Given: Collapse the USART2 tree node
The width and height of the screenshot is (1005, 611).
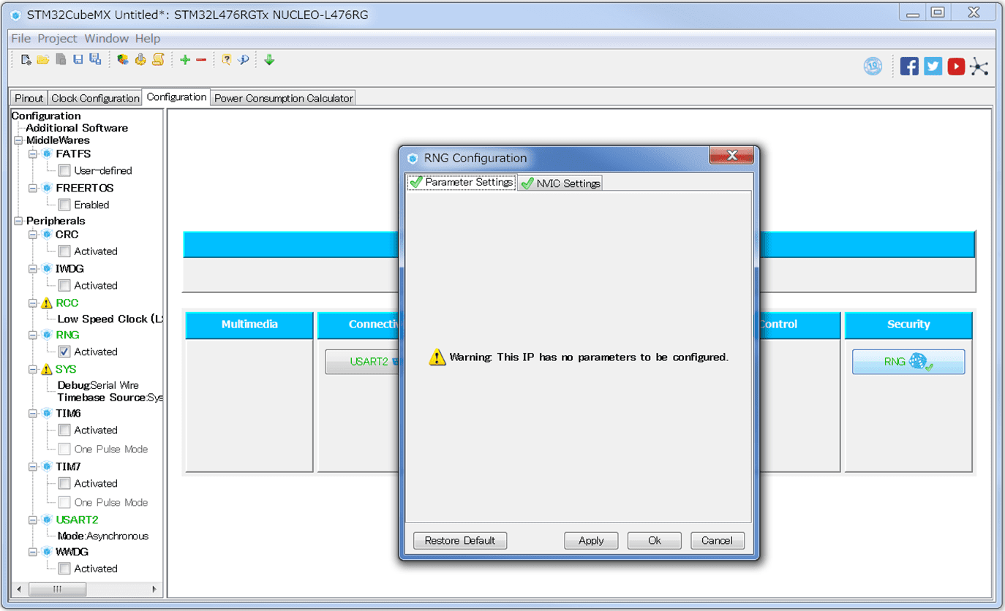Looking at the screenshot, I should pyautogui.click(x=33, y=520).
